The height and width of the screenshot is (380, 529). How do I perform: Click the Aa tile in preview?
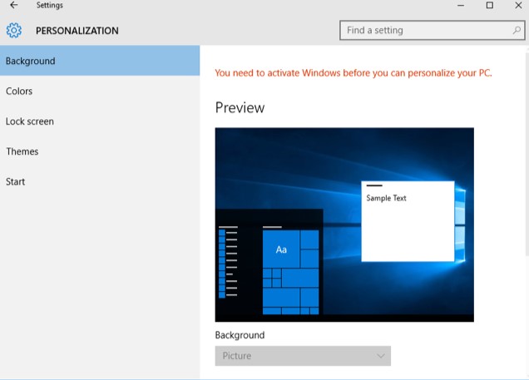[281, 249]
